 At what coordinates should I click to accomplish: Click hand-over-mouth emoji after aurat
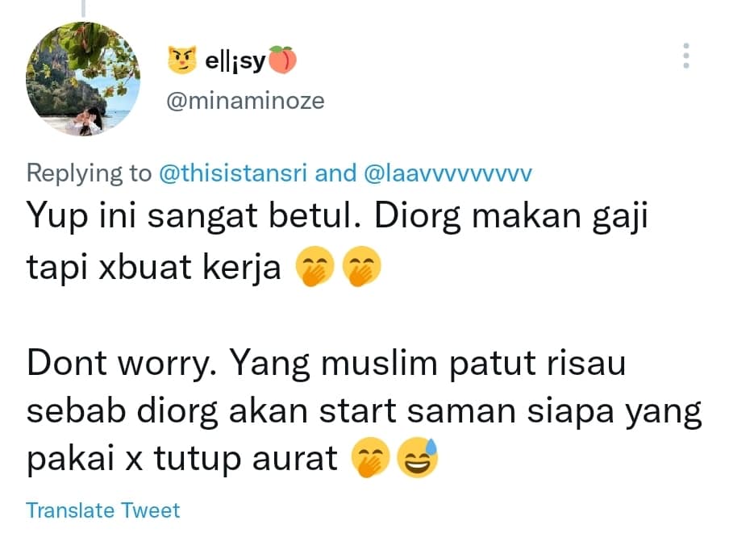[x=370, y=458]
